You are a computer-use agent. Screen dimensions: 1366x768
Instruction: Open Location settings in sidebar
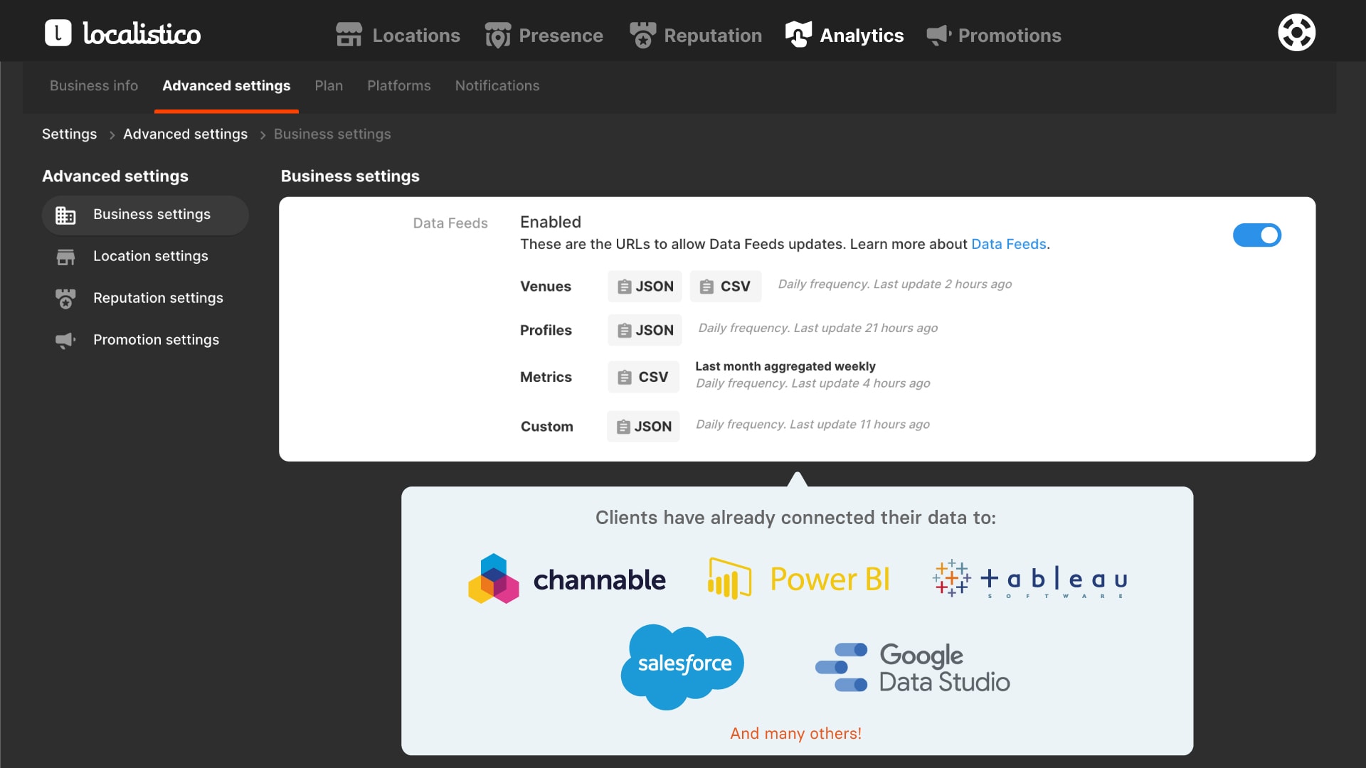[x=150, y=256]
